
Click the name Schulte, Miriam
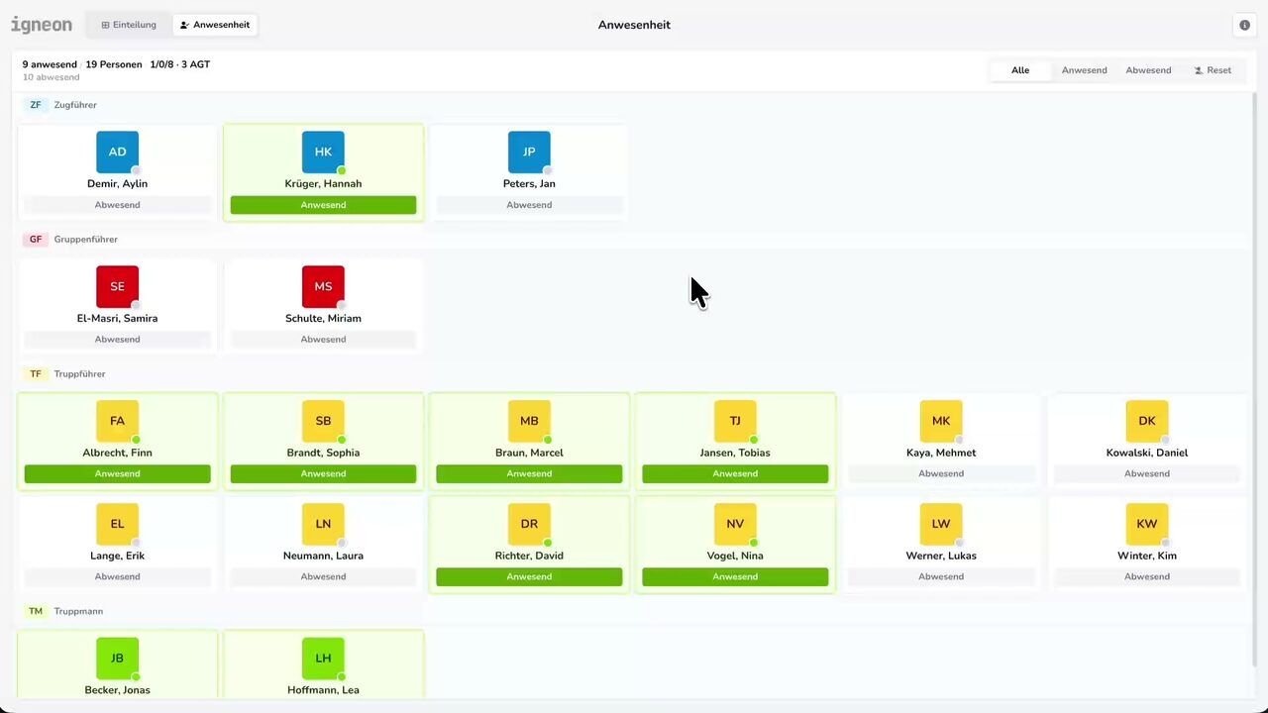coord(323,319)
